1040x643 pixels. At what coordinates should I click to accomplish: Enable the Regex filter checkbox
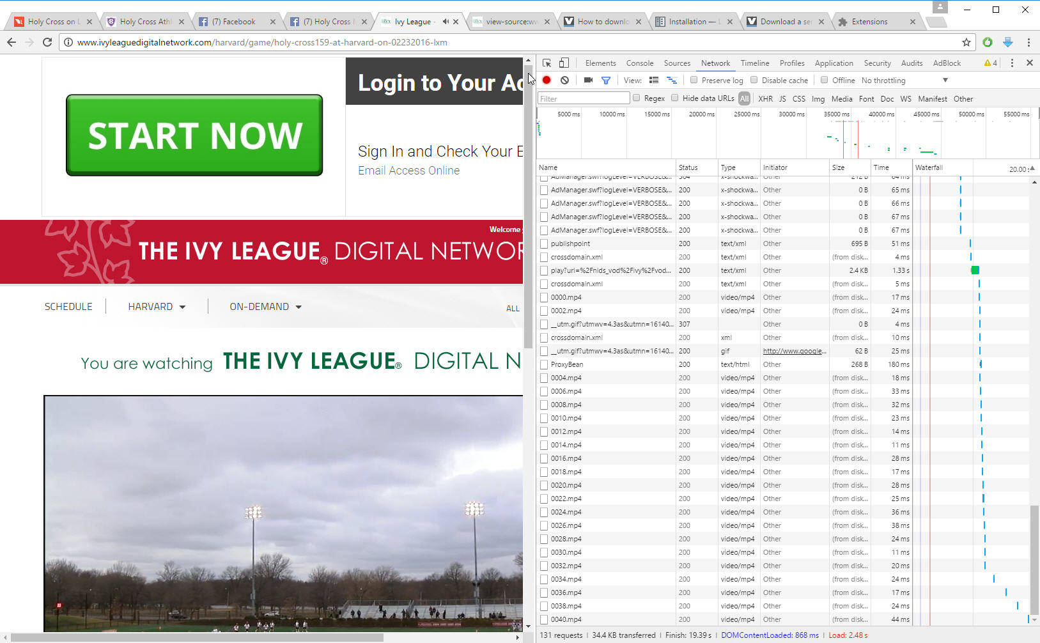point(636,98)
